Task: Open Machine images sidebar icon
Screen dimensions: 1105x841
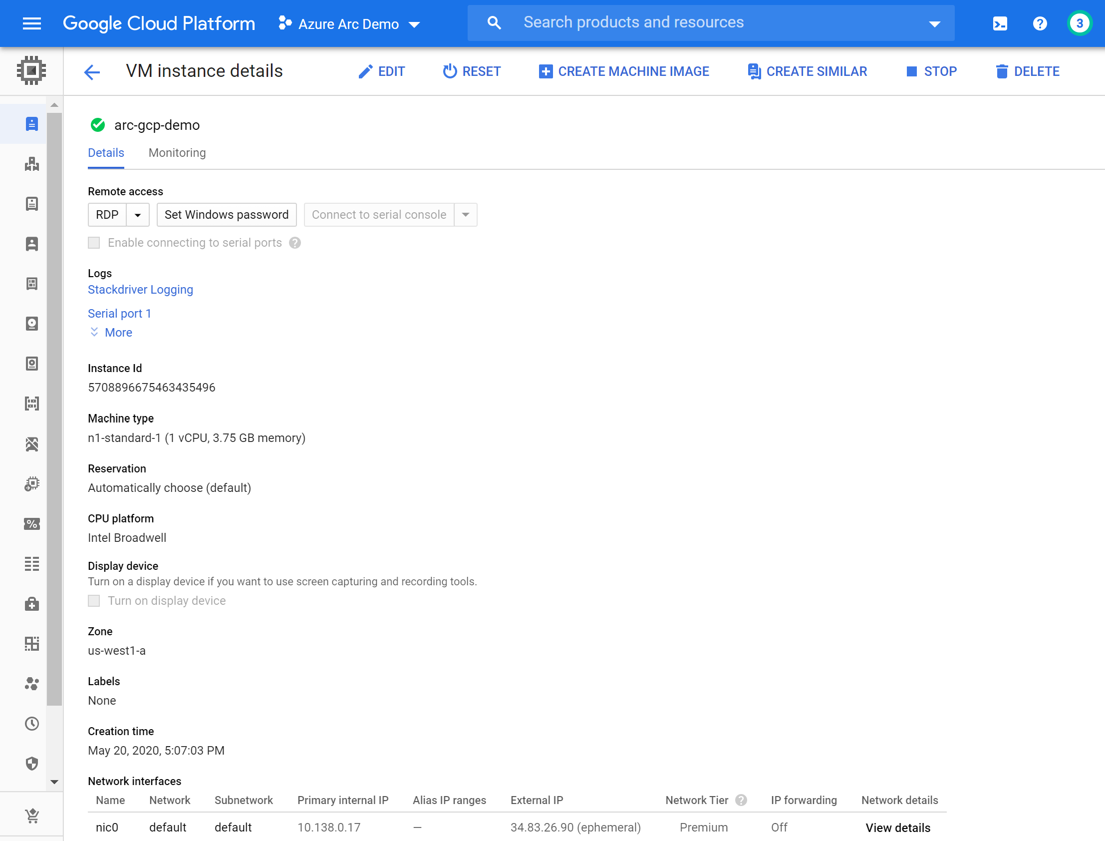Action: pyautogui.click(x=31, y=284)
